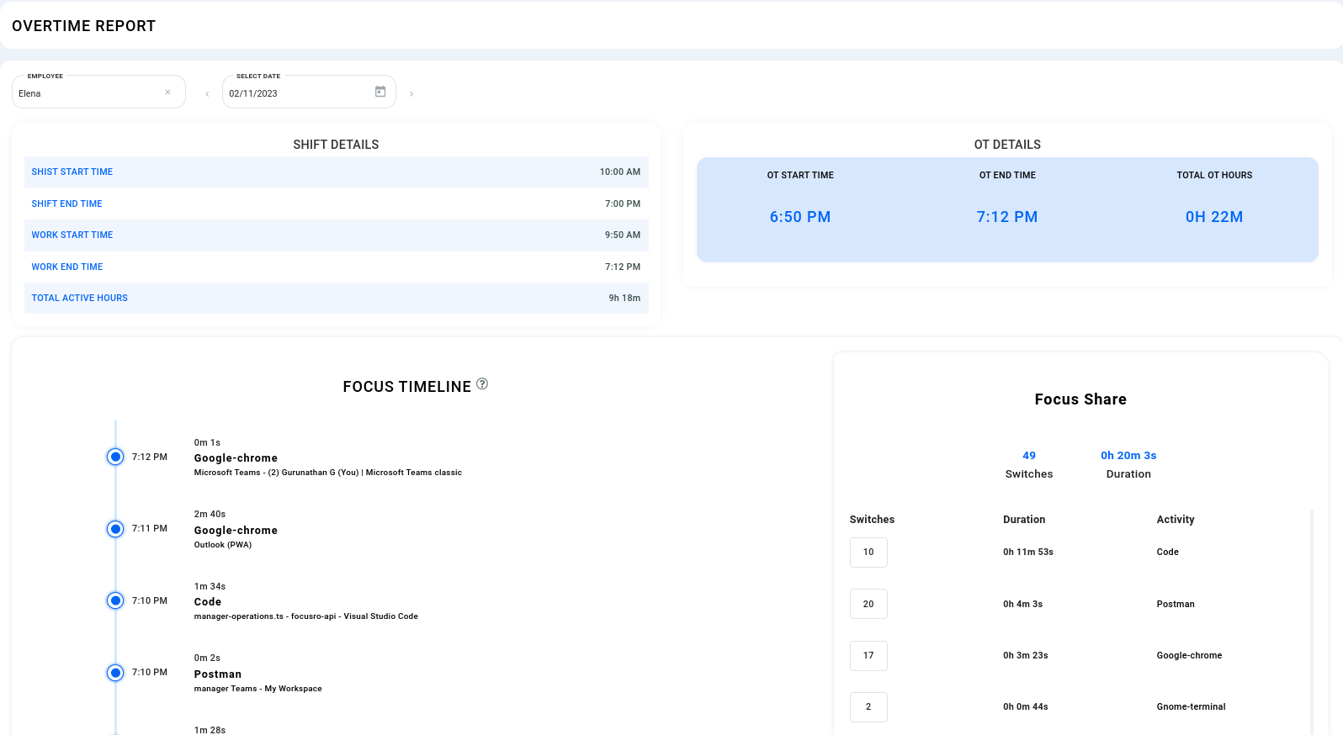1343x735 pixels.
Task: Click the 7:00 PM shift end value
Action: pyautogui.click(x=623, y=204)
